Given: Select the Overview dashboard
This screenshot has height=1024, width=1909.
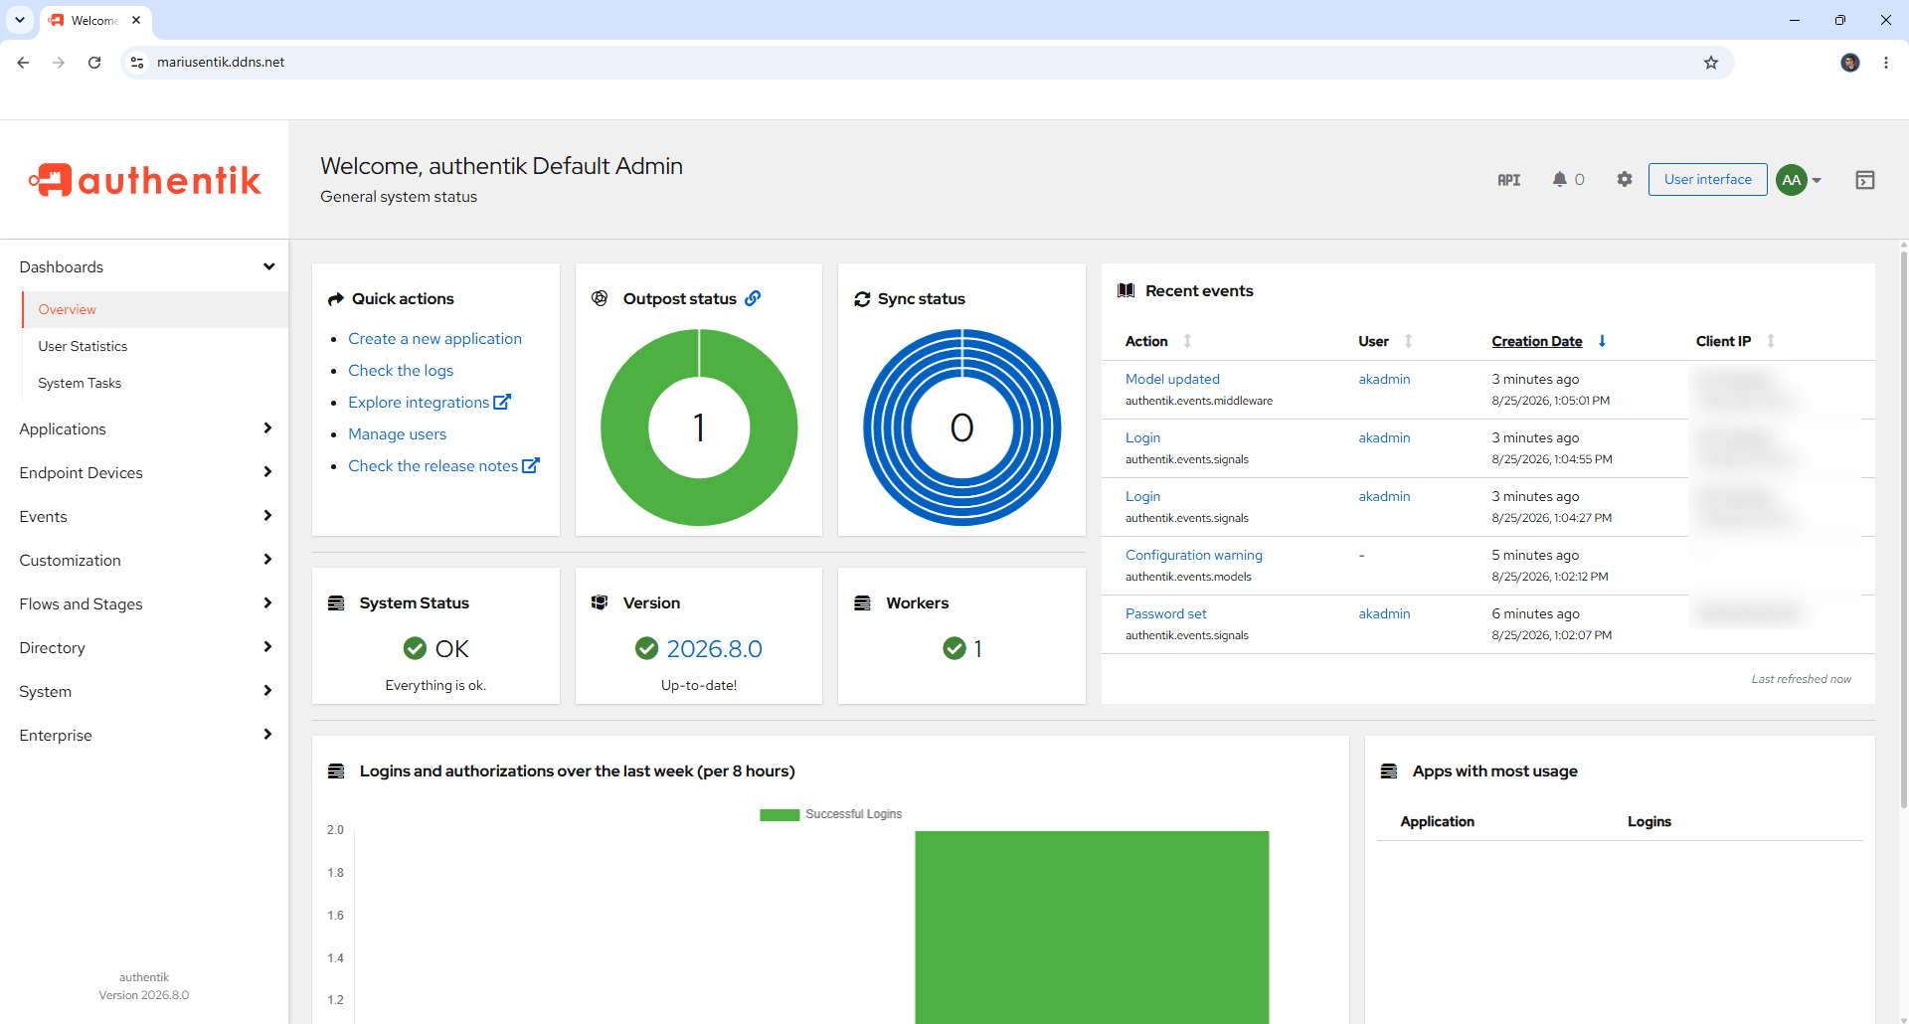Looking at the screenshot, I should tap(155, 309).
